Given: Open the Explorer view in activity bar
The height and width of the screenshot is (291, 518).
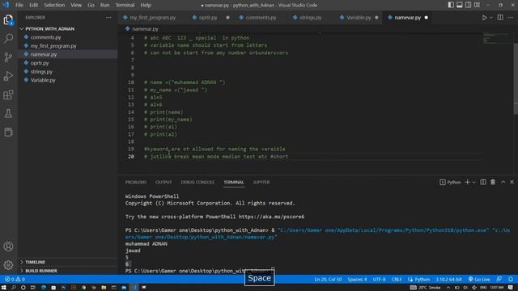Looking at the screenshot, I should click(x=8, y=19).
